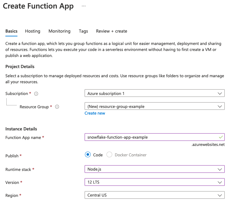Click the green checkmark in Function App name
The image size is (232, 207).
[x=221, y=137]
